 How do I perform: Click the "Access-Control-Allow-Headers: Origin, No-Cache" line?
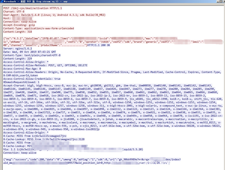pyautogui.click(x=112, y=72)
